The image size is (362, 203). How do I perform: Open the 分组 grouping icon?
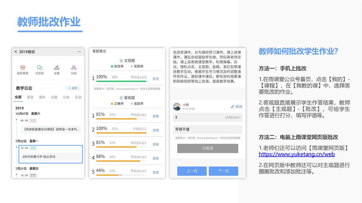(74, 70)
